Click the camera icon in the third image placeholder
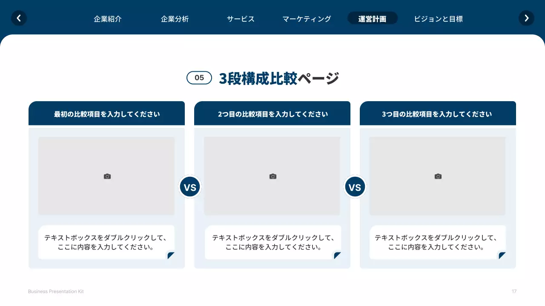 click(437, 176)
